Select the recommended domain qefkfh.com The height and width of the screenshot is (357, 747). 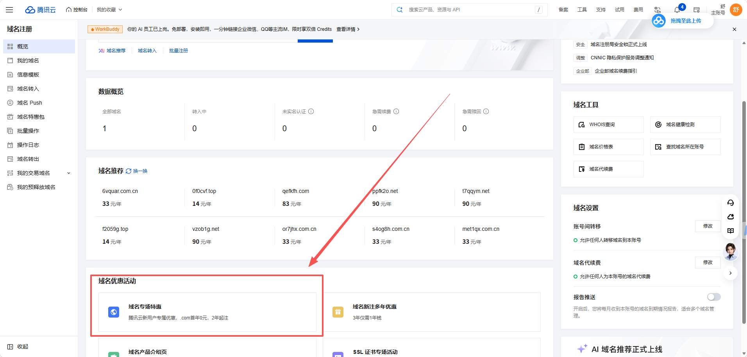tap(296, 191)
